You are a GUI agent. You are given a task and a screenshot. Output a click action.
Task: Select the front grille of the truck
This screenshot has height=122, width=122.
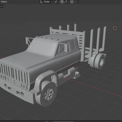pos(14,74)
